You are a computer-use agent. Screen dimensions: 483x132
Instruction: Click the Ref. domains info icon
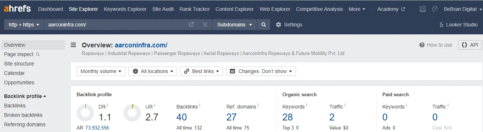click(x=258, y=105)
